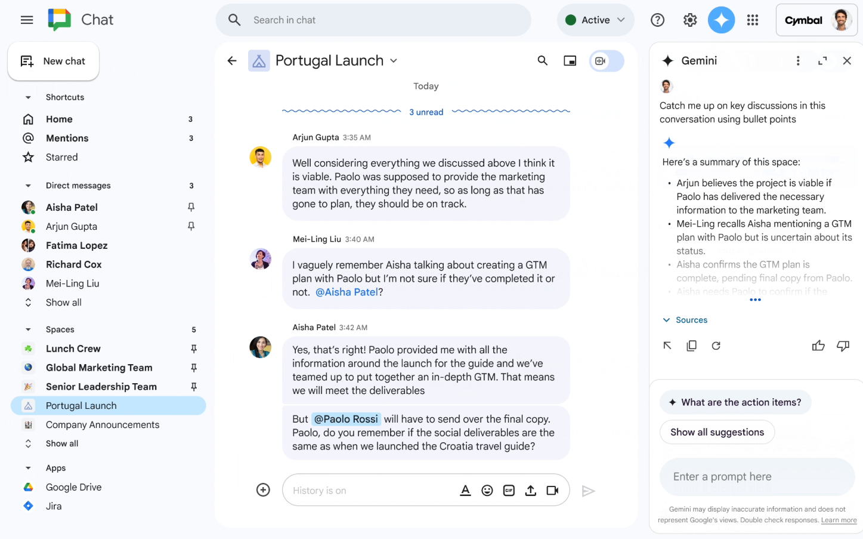Add a video meeting link to message

click(553, 491)
